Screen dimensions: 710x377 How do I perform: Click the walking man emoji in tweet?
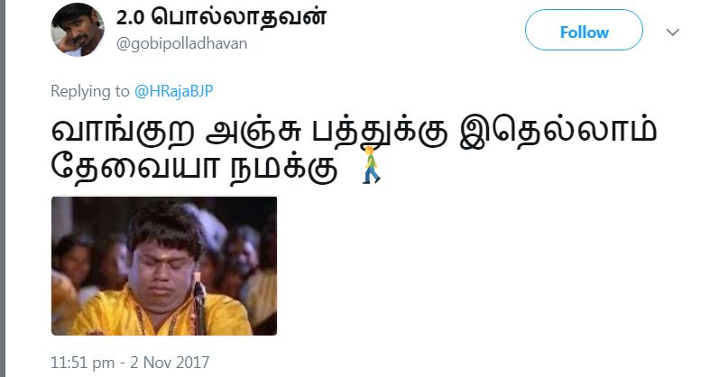click(x=372, y=165)
